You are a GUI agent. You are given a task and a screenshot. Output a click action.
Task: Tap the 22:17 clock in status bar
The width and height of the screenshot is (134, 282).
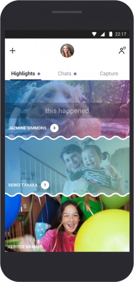point(121,34)
